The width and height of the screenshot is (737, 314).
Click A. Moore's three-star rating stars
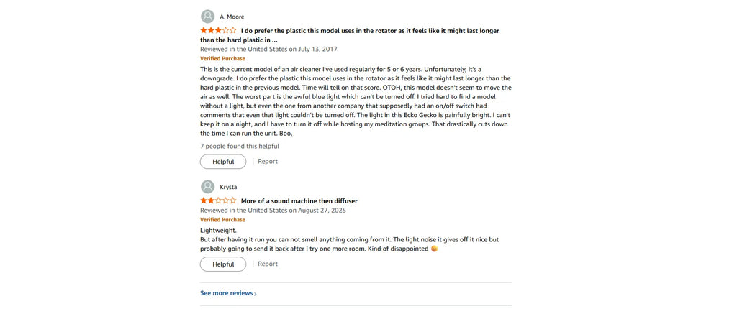218,31
